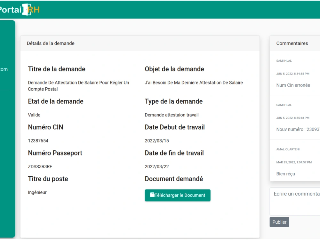Click first SAMI HLAL author name

tap(284, 61)
